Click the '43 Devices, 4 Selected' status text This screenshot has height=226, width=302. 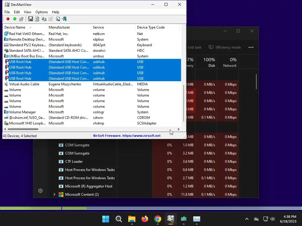tap(20, 136)
